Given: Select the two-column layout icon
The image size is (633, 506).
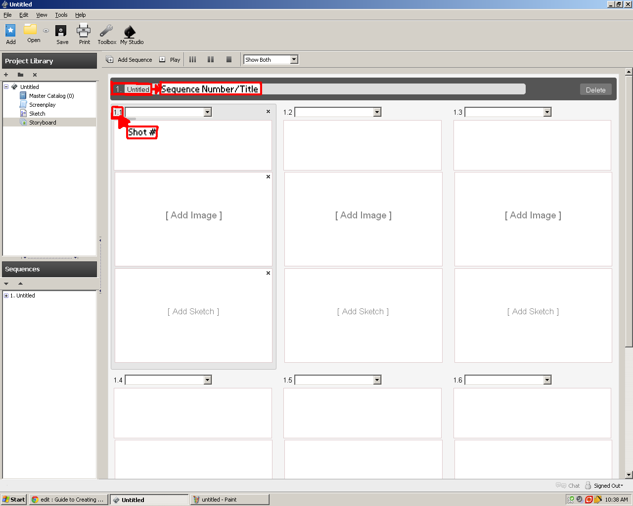Looking at the screenshot, I should pos(211,59).
